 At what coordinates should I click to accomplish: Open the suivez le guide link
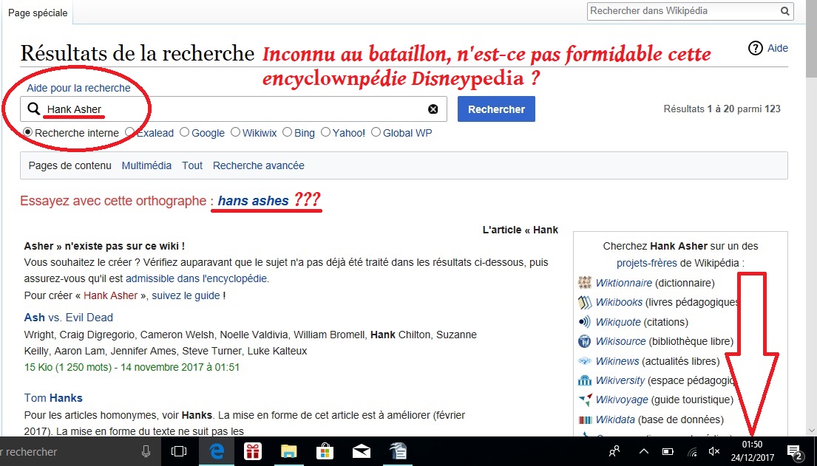186,295
